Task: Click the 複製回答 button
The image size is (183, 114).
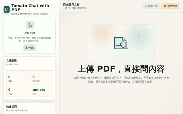Action: pos(151,6)
